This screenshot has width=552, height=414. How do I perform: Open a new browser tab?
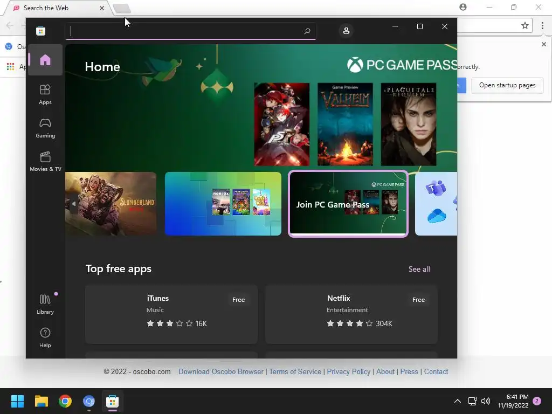122,8
